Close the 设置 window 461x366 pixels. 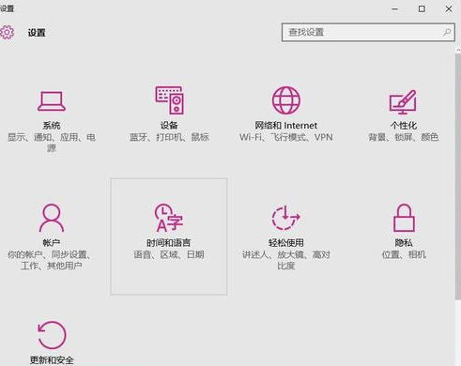tap(449, 9)
